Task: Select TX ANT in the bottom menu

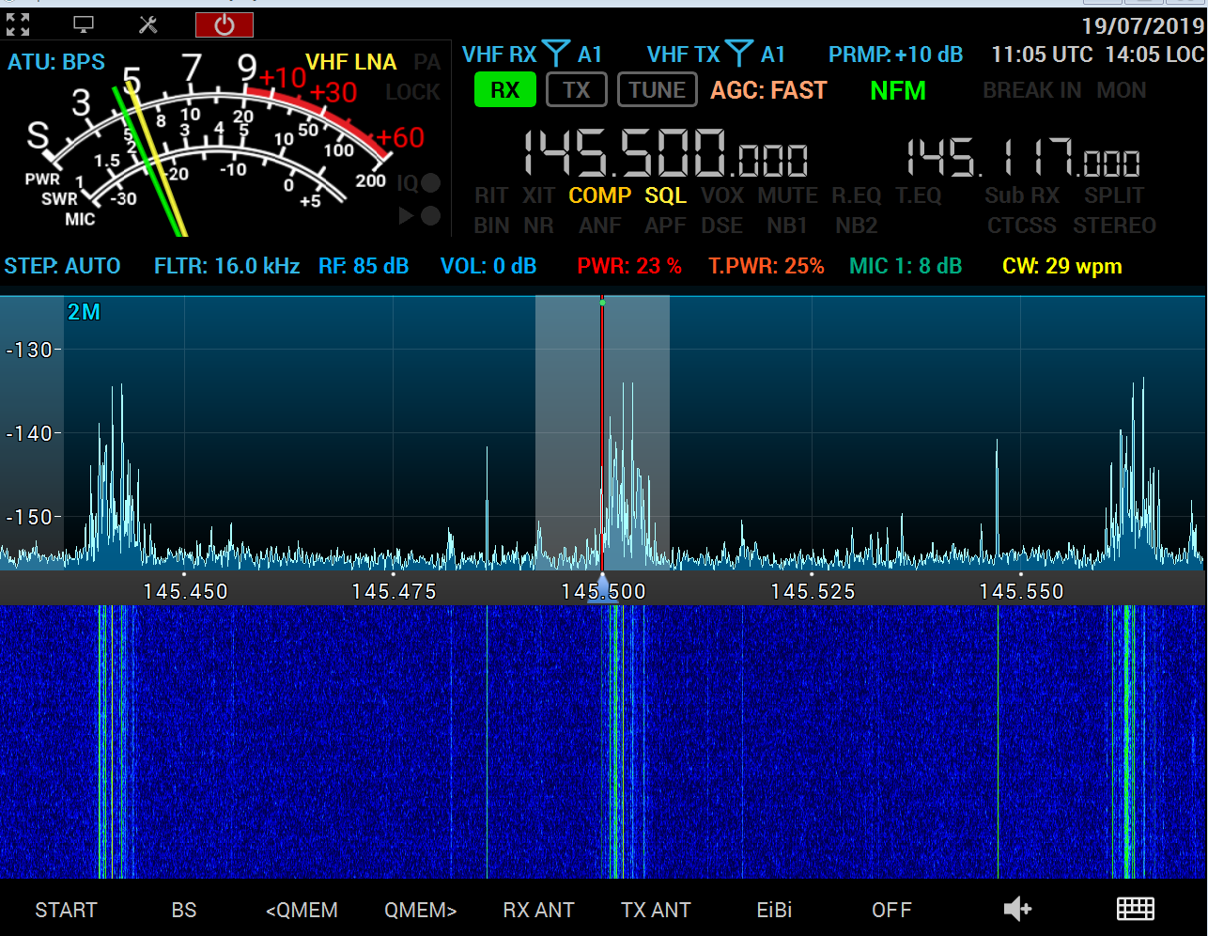Action: click(x=656, y=910)
